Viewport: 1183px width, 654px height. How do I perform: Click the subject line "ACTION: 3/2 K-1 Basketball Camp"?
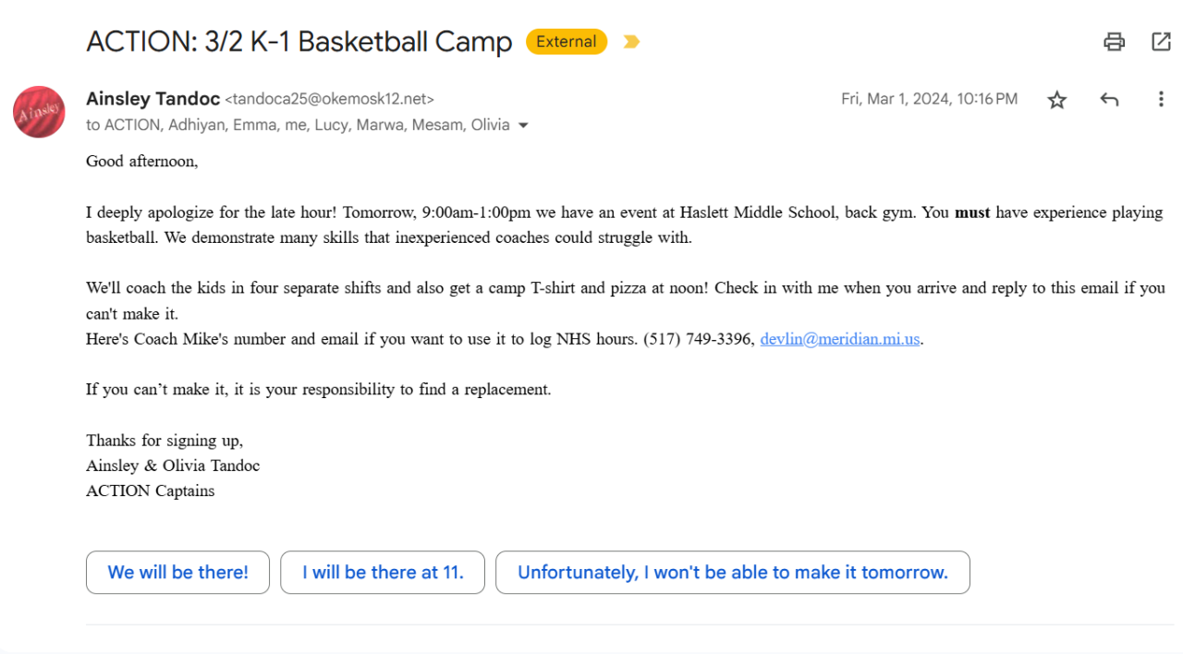click(x=299, y=42)
